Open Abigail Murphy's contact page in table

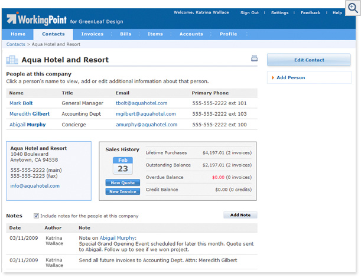[27, 125]
